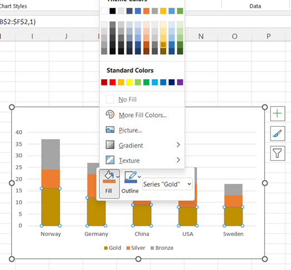
Task: Click the Germany axis label
Action: coord(96,234)
